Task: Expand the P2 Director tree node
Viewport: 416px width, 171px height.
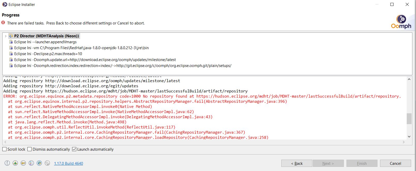Action: click(x=6, y=36)
